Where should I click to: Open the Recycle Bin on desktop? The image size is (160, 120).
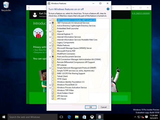[6, 6]
